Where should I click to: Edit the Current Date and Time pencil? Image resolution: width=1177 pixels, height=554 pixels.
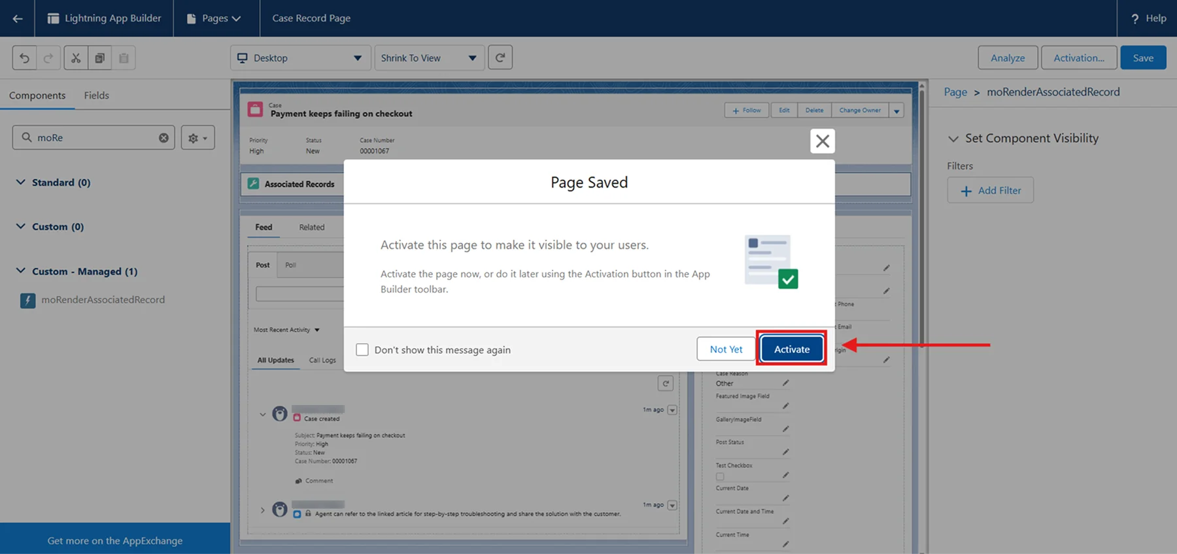pos(785,521)
